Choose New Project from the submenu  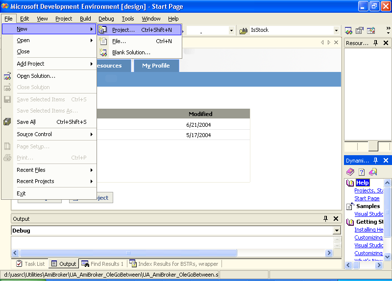coord(140,30)
